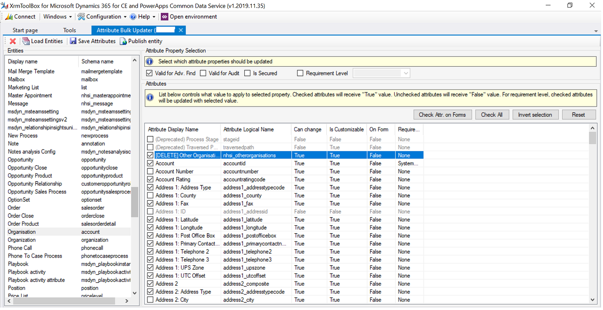The height and width of the screenshot is (310, 603).
Task: Click the Check All button
Action: pos(492,114)
